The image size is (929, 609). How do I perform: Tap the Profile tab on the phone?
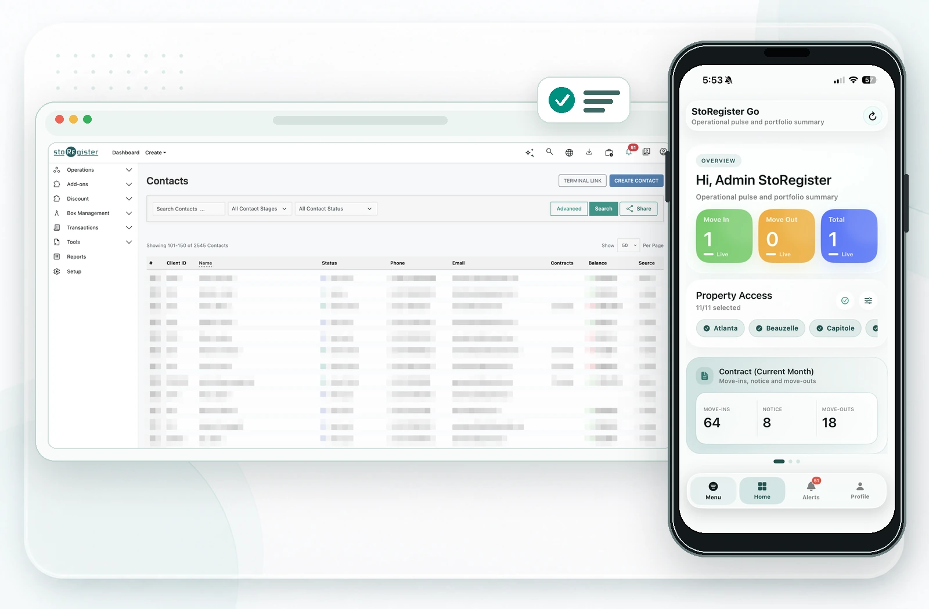tap(860, 491)
